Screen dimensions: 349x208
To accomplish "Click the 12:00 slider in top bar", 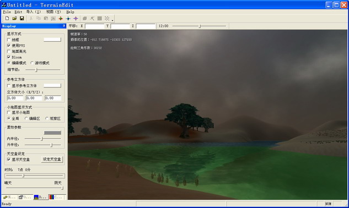I will coord(199,26).
